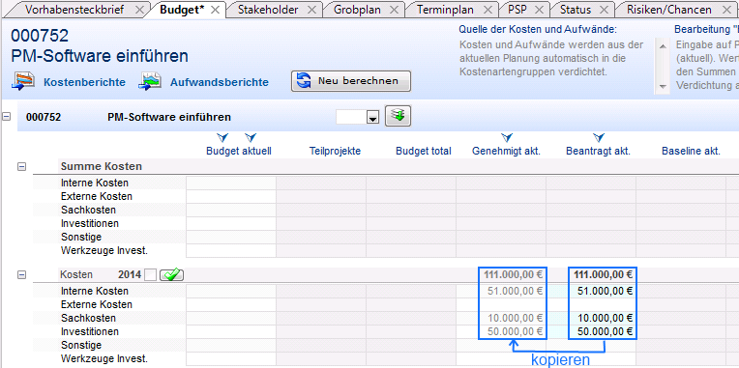Click the Beantragt akt. column header

pyautogui.click(x=598, y=151)
